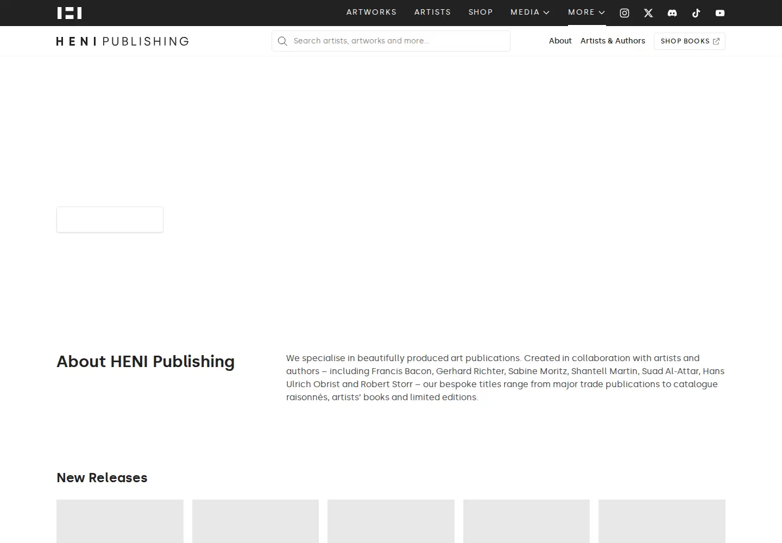Click the external link icon on Shop Books
The height and width of the screenshot is (543, 782).
(x=716, y=41)
